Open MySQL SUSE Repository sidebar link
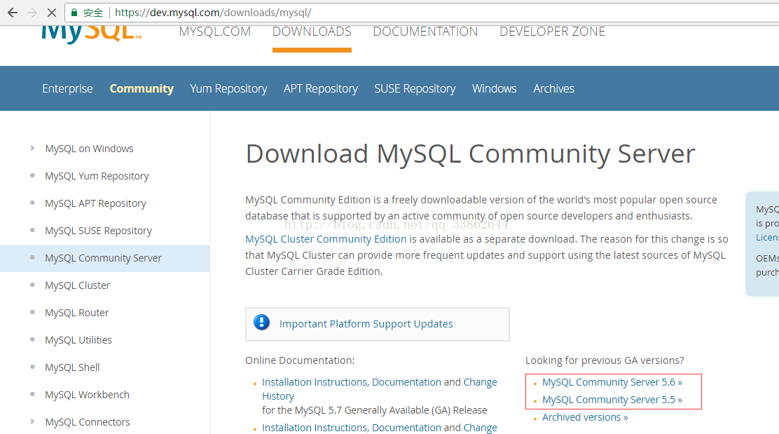Image resolution: width=779 pixels, height=434 pixels. click(x=98, y=231)
